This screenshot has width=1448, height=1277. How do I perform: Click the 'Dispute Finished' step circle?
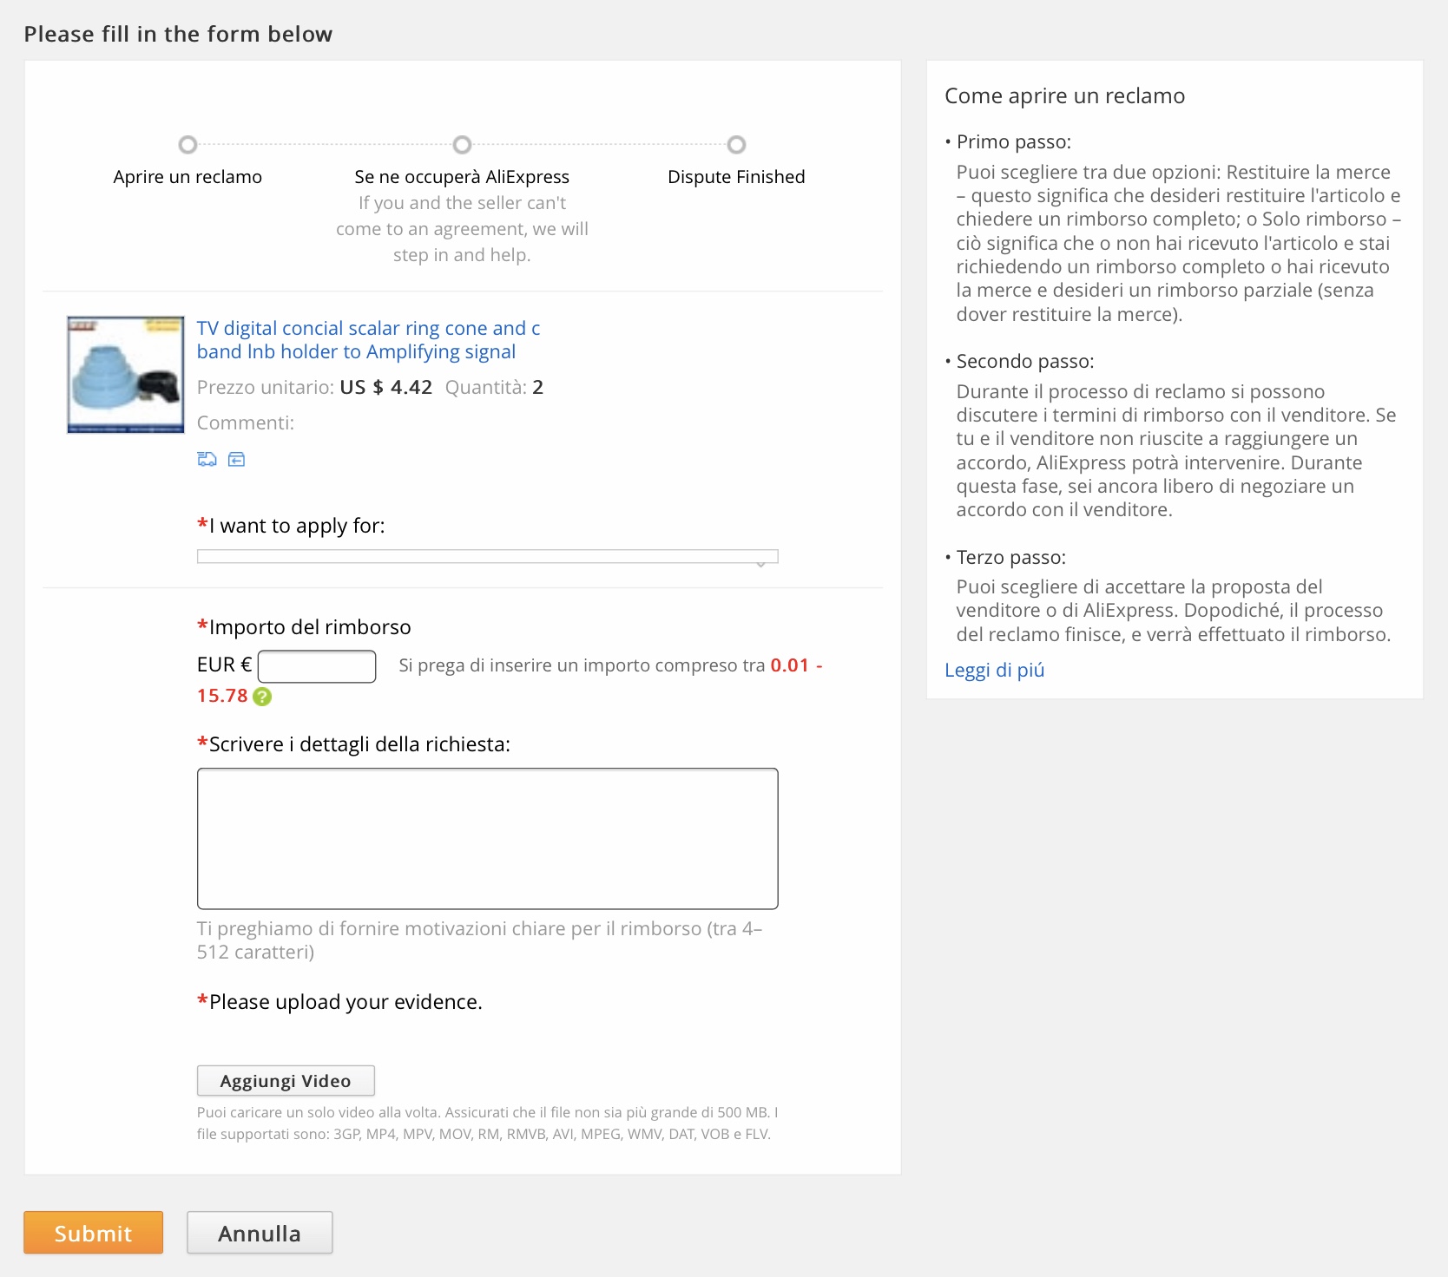click(736, 144)
